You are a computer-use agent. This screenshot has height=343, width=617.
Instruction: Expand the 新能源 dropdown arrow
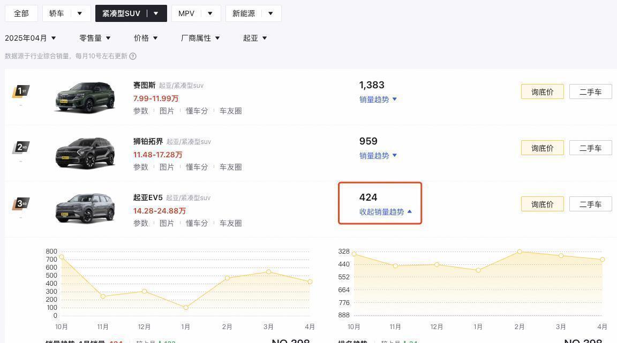[270, 13]
